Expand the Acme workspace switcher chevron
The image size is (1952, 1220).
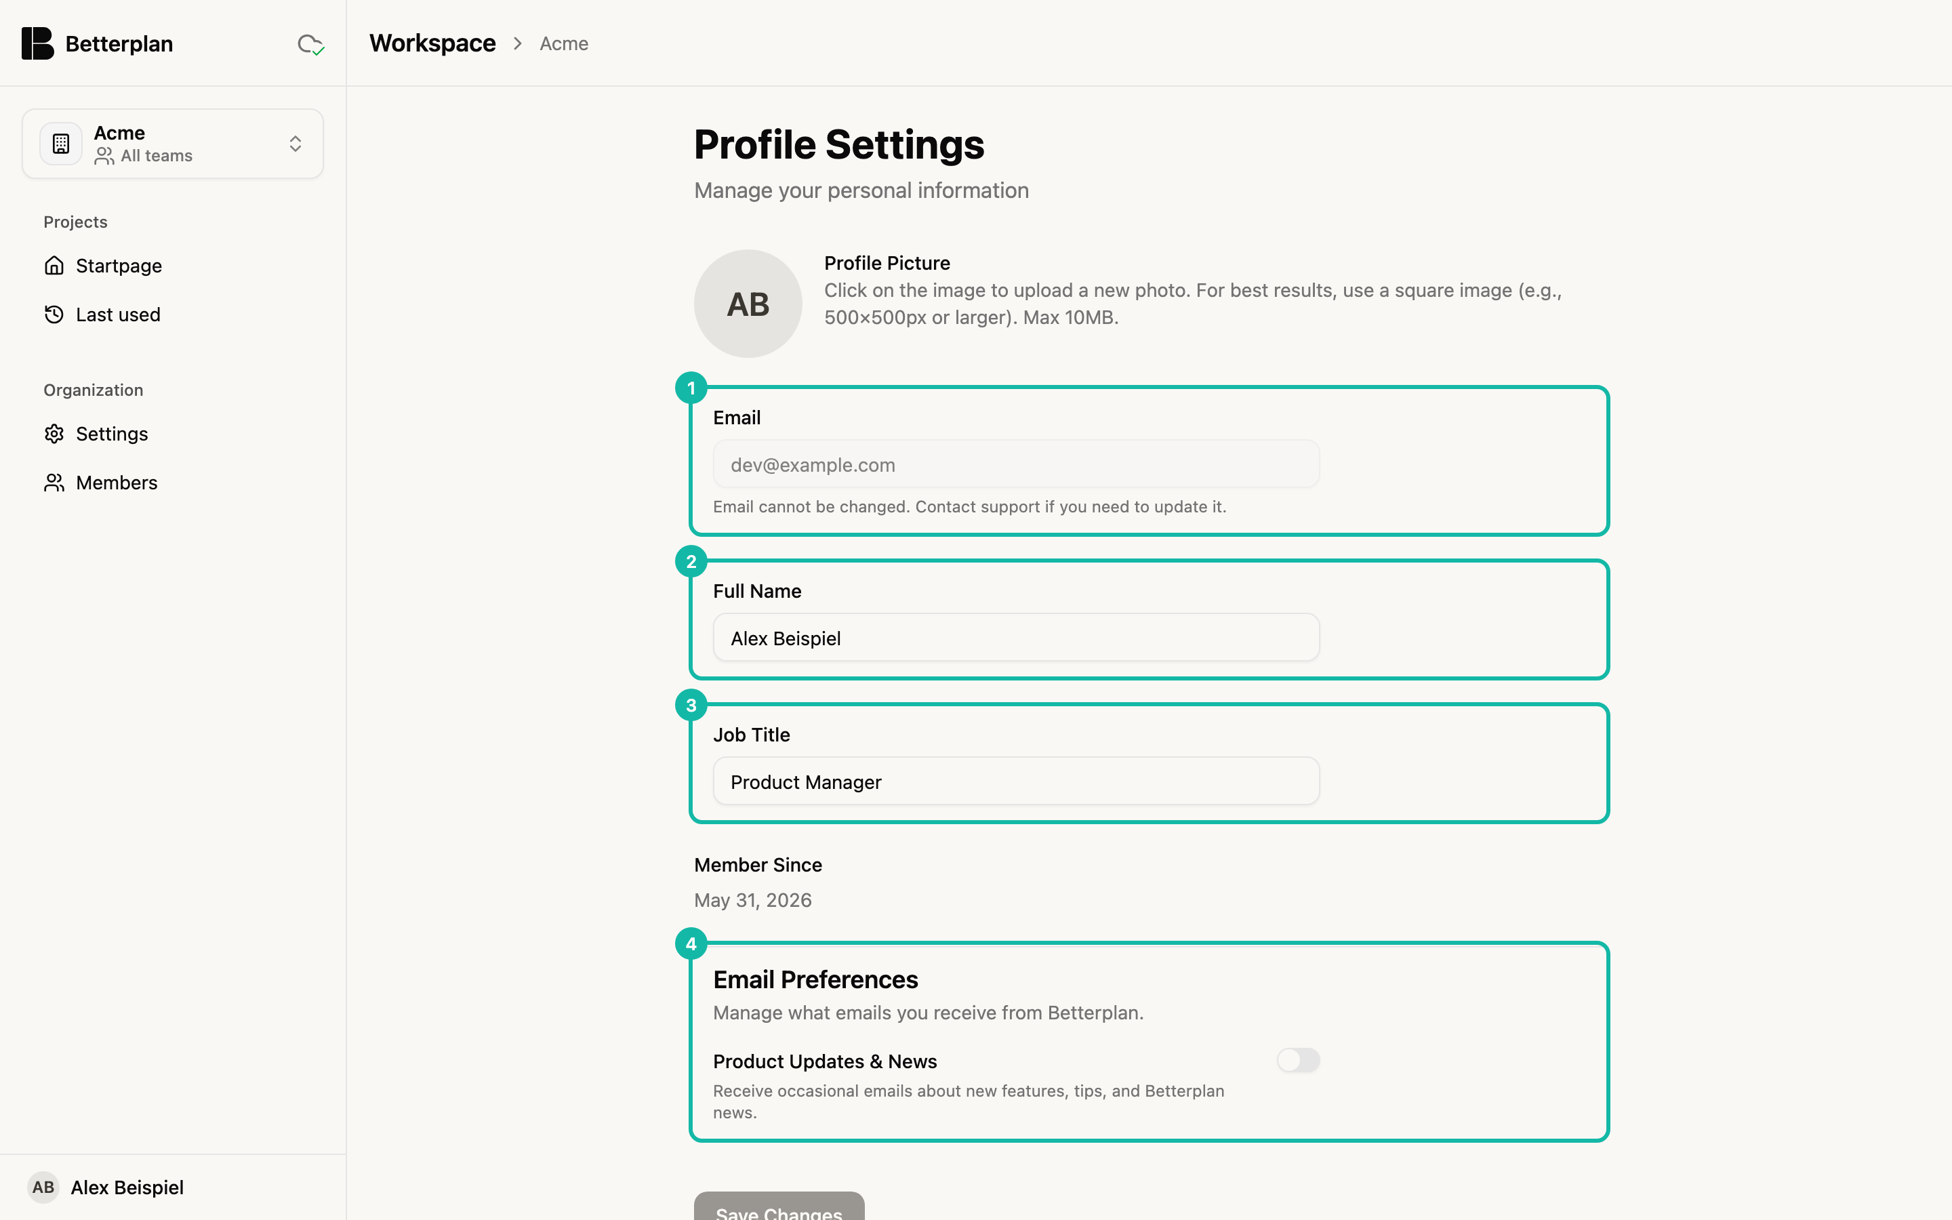pyautogui.click(x=296, y=144)
